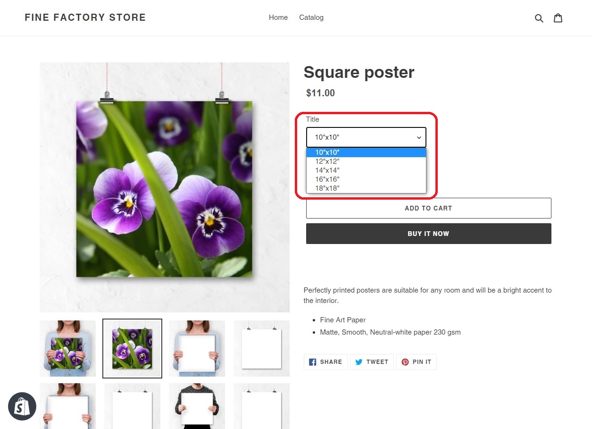Select thumbnail of man in dark shirt
Screen dimensions: 592x429
197,406
